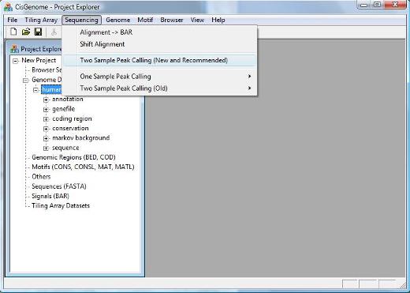This screenshot has height=293, width=410.
Task: Select Sequences (FASTA) tree item
Action: point(59,186)
